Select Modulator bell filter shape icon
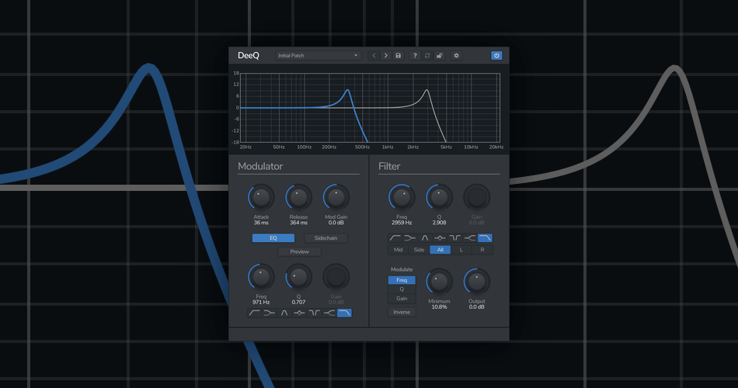This screenshot has width=738, height=388. 284,313
